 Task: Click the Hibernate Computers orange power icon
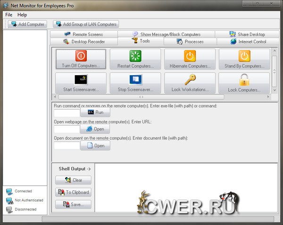[x=190, y=56]
